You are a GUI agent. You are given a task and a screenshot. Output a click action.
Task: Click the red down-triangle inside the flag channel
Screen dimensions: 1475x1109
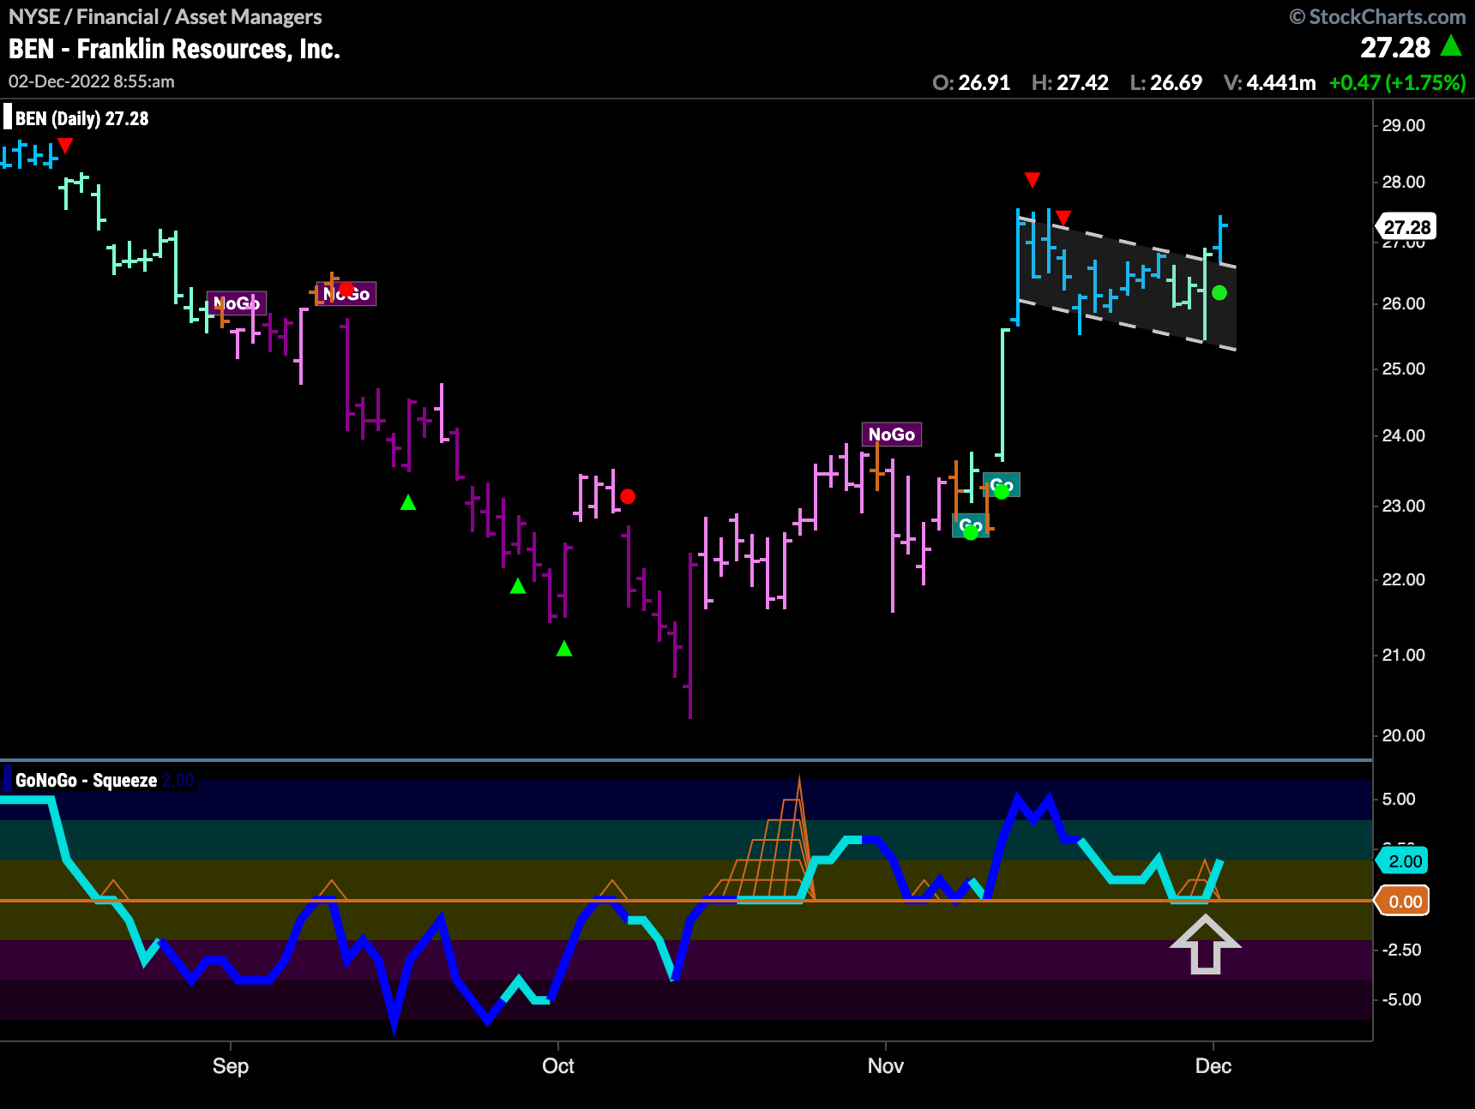1063,218
